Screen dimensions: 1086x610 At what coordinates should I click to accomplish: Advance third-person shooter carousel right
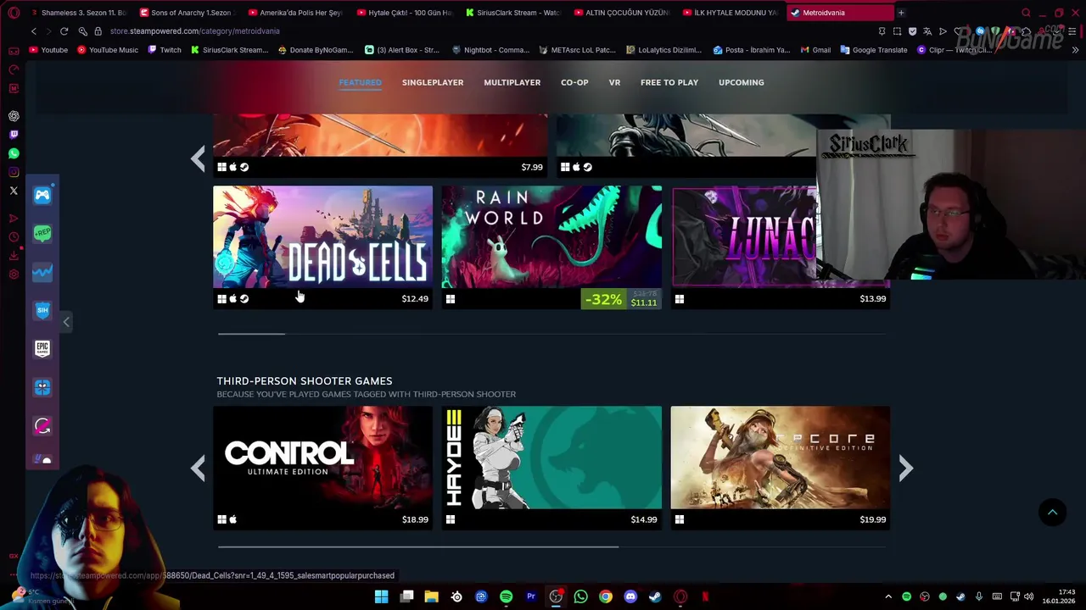tap(905, 468)
